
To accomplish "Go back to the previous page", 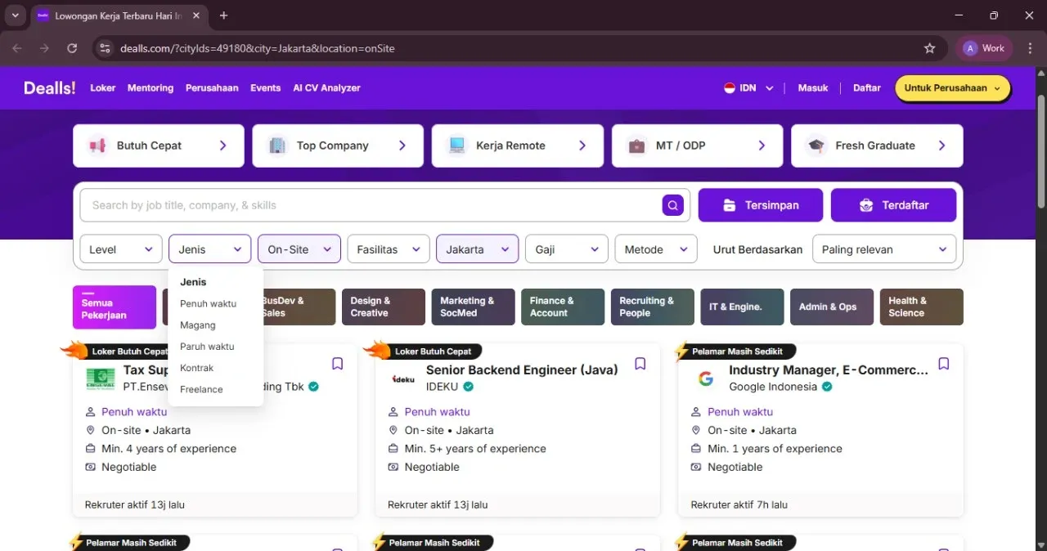I will [17, 48].
